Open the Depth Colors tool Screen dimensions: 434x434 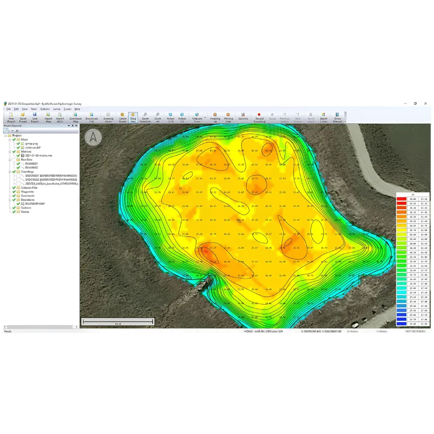click(324, 118)
